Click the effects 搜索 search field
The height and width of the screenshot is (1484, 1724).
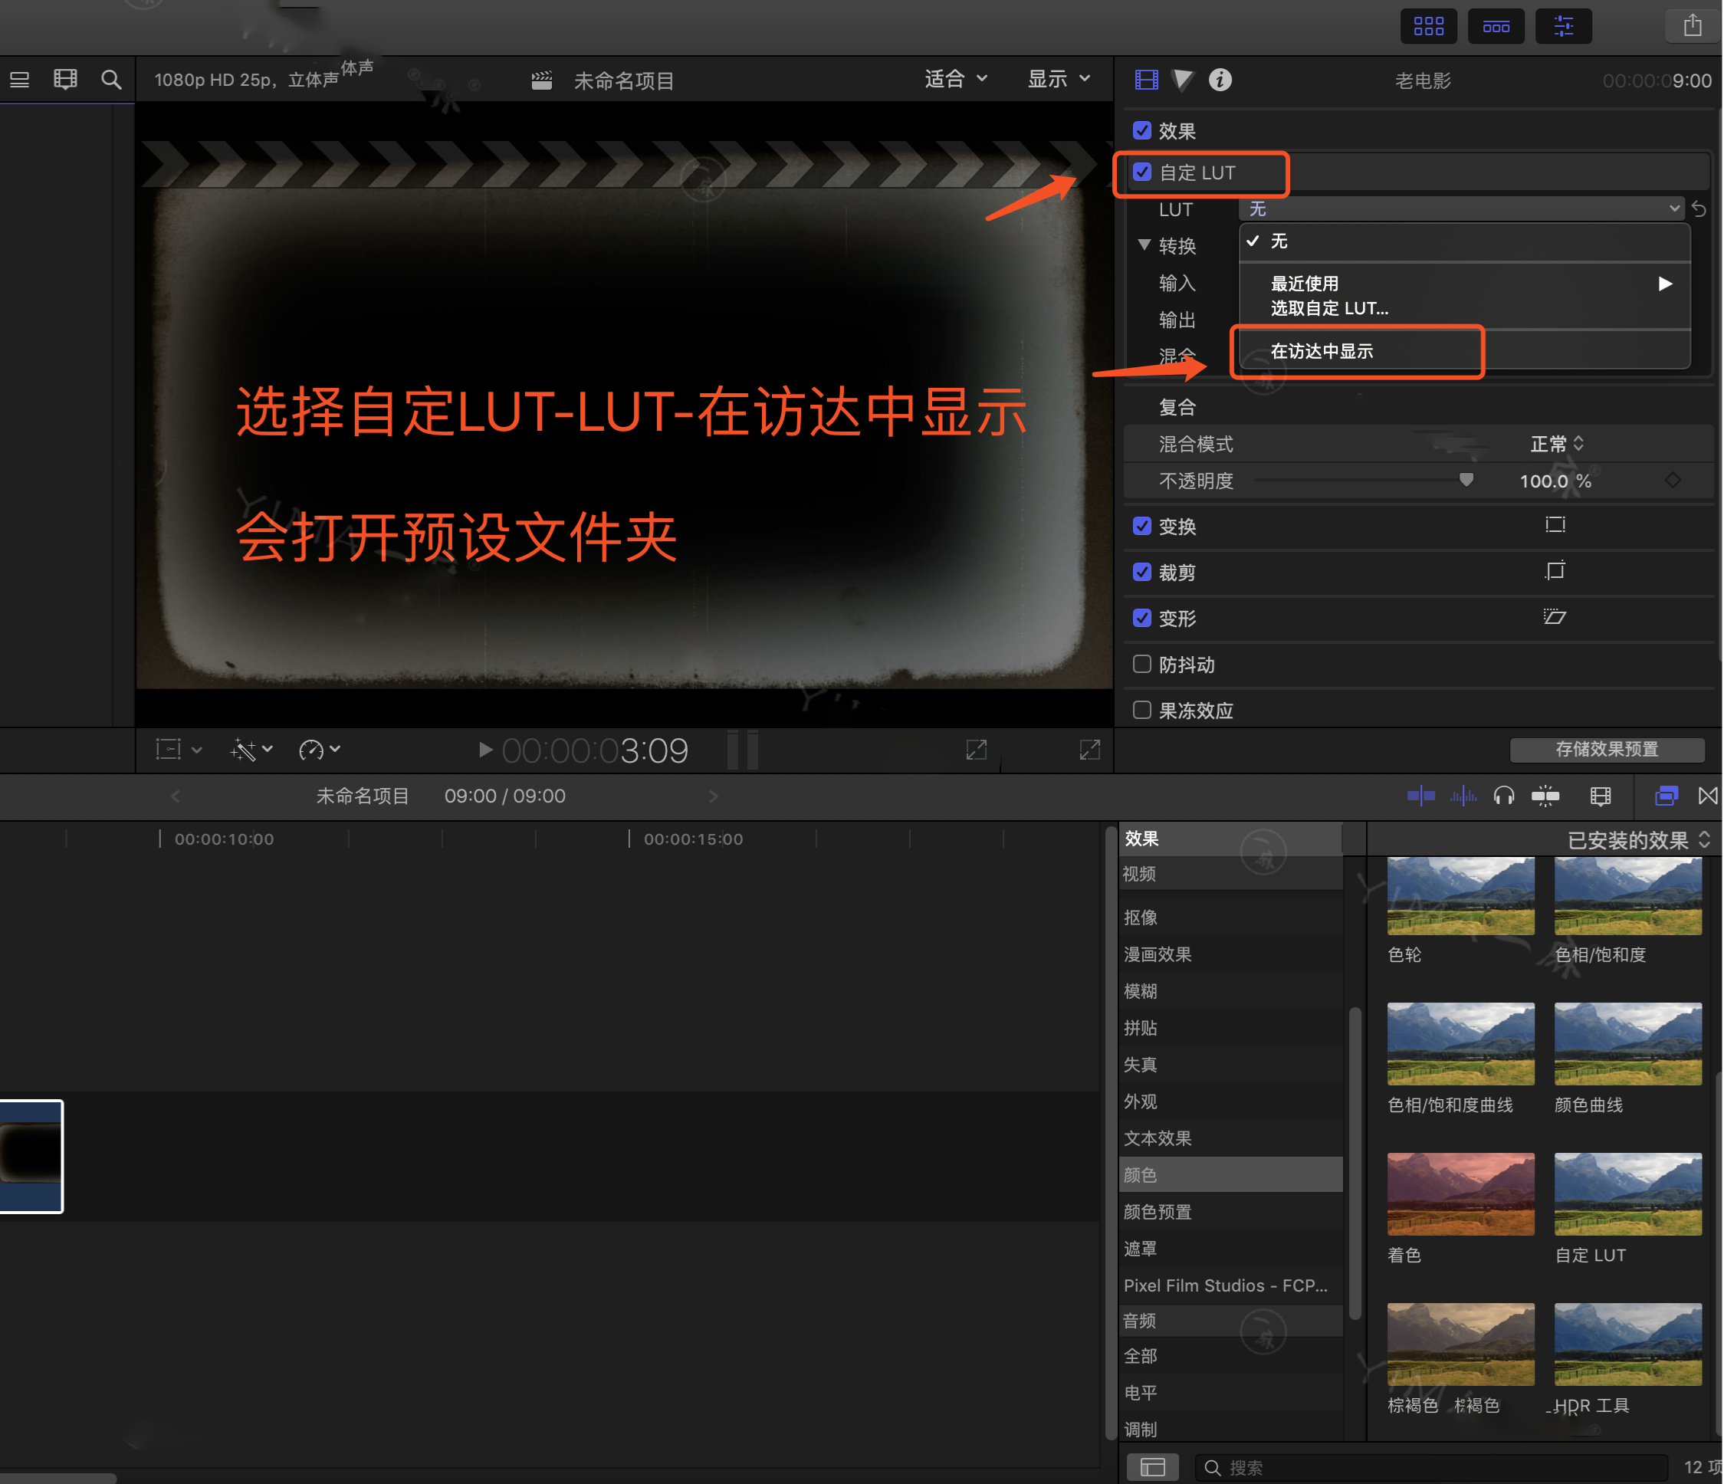(x=1431, y=1467)
